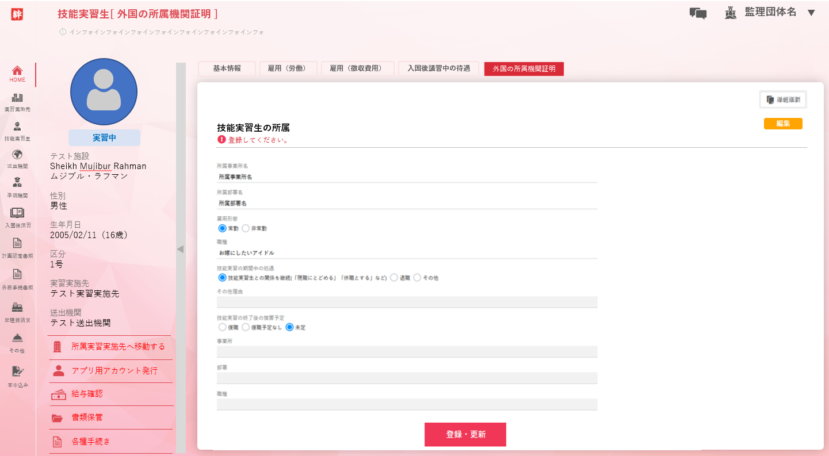Expand the 監理団体名 dropdown arrow
The width and height of the screenshot is (829, 456).
coord(811,13)
